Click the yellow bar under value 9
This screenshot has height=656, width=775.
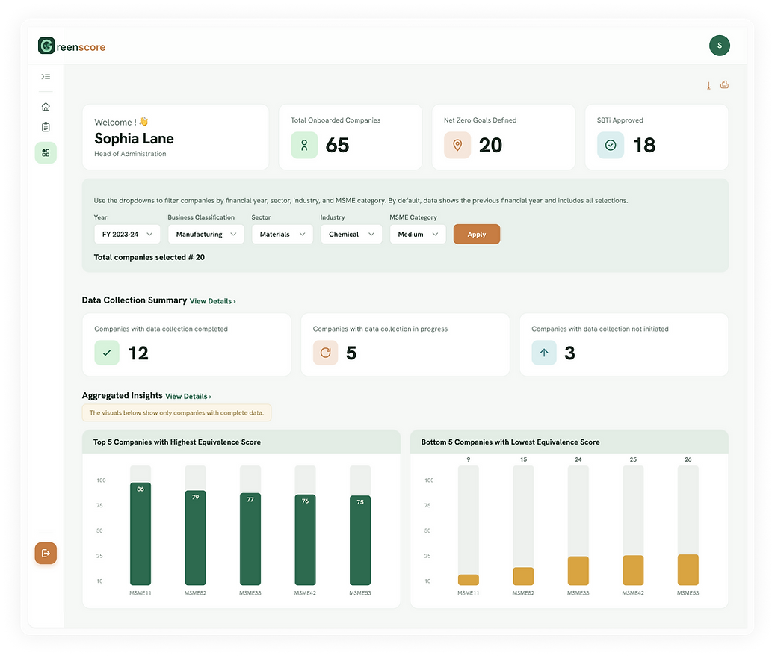[468, 580]
